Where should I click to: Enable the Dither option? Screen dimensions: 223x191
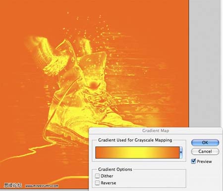(x=97, y=176)
